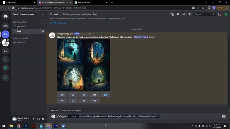This screenshot has height=129, width=230.
Task: Open Photoshop from taskbar
Action: [x=26, y=126]
